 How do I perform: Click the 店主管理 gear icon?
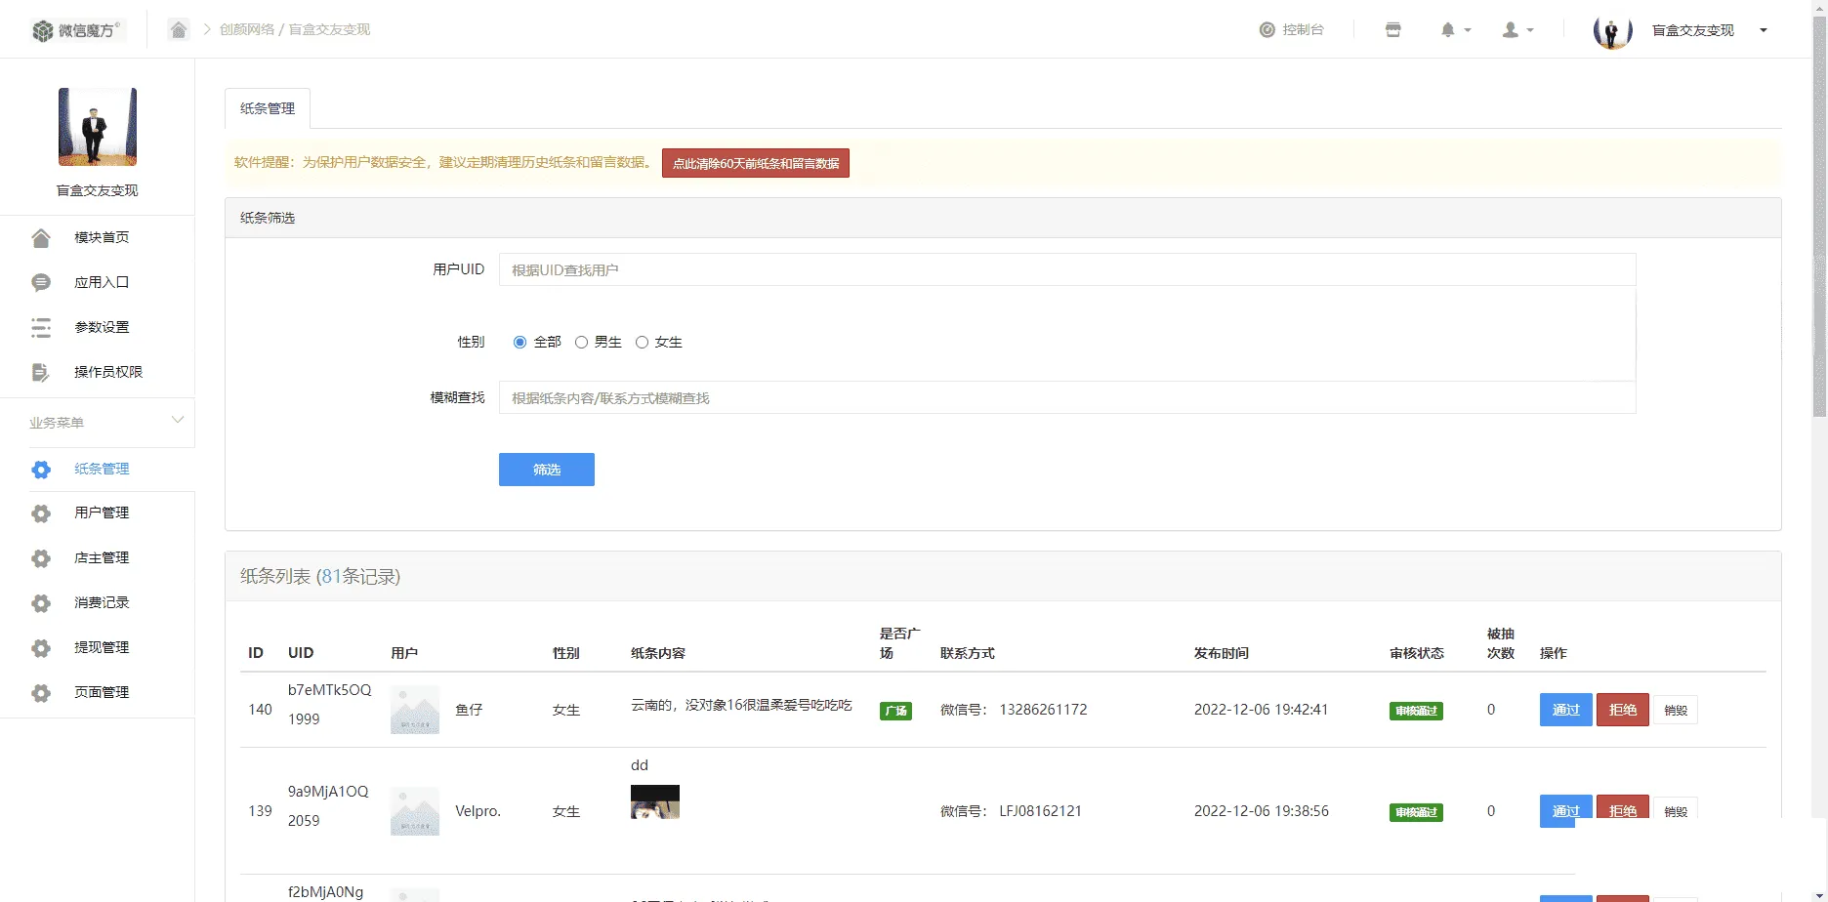pyautogui.click(x=41, y=558)
